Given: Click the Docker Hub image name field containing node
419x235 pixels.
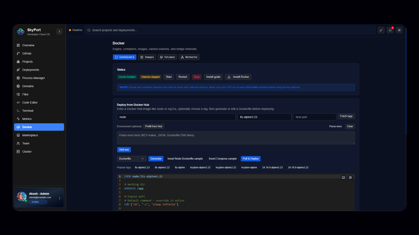Looking at the screenshot, I should coord(176,117).
